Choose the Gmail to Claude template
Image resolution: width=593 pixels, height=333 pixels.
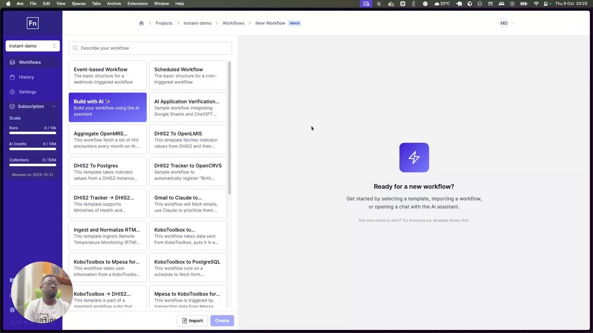(x=188, y=203)
